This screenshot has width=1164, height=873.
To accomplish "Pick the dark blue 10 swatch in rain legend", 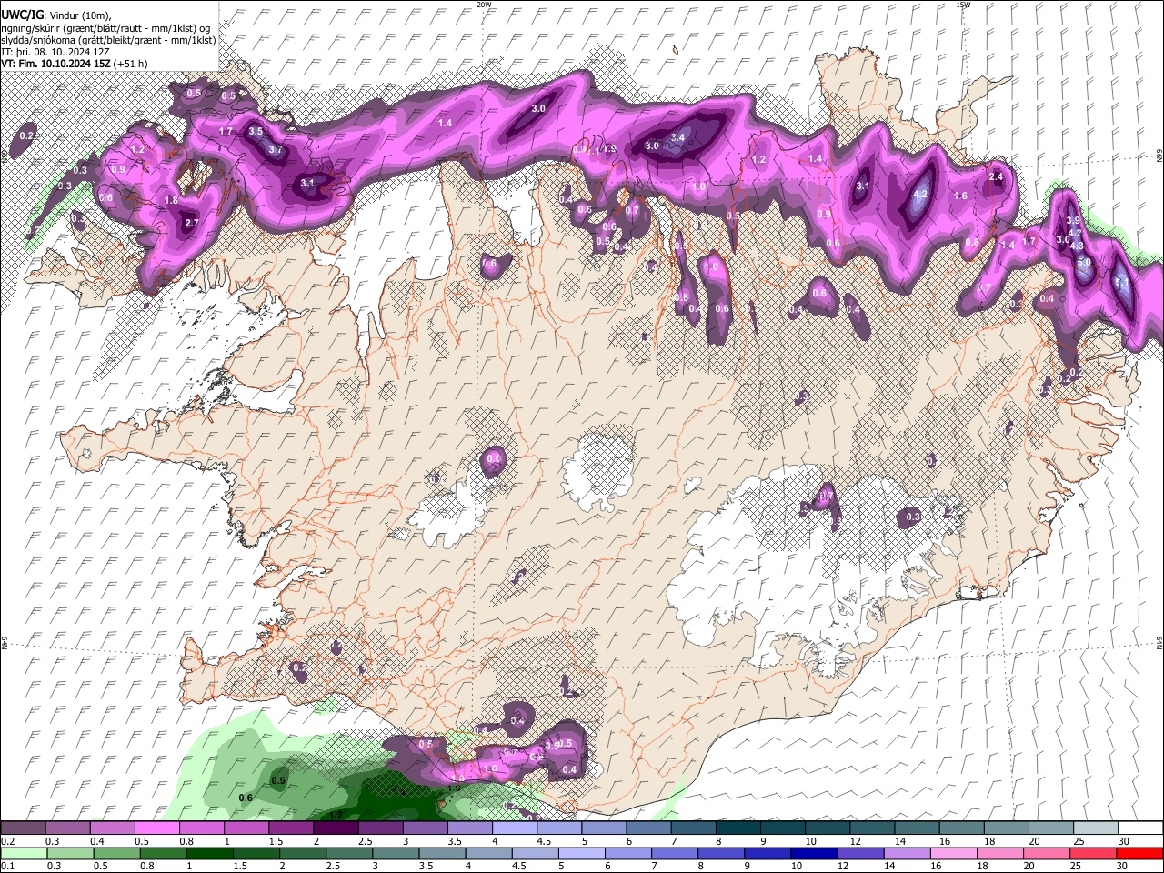I will (812, 853).
